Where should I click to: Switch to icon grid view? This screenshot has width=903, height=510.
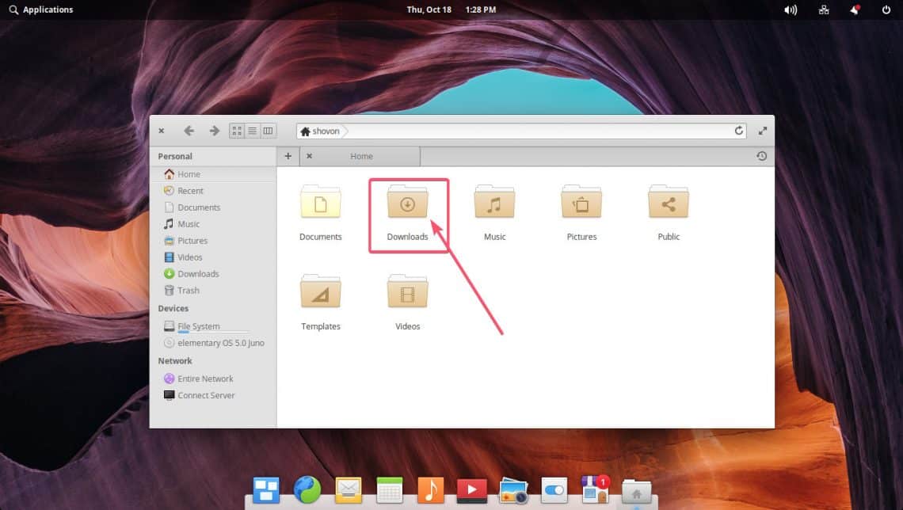tap(237, 131)
